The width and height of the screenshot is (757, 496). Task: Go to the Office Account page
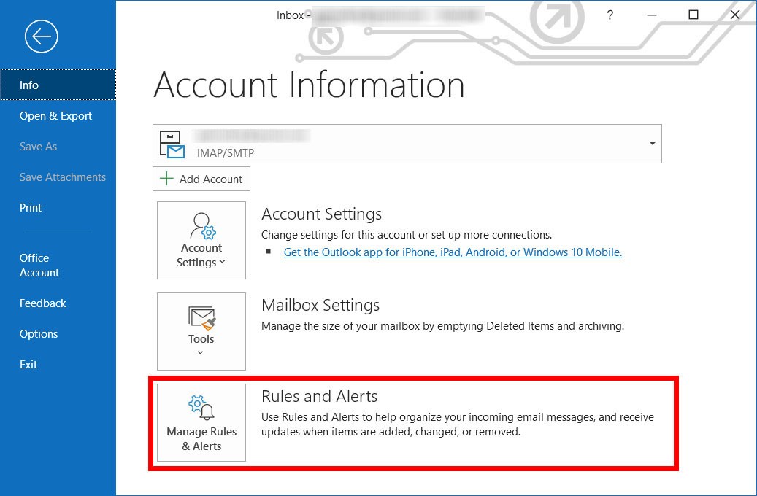39,265
